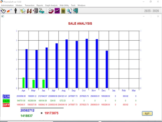The image size is (162, 122).
Task: Click the blue bar for Dec
Action: (x=107, y=69)
